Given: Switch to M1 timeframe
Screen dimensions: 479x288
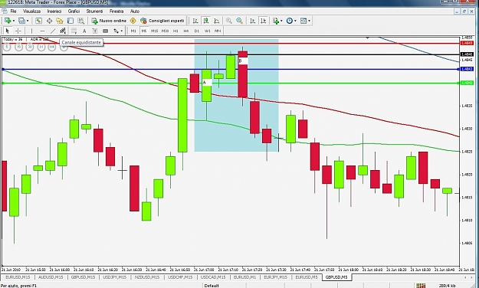Looking at the screenshot, I should [133, 31].
